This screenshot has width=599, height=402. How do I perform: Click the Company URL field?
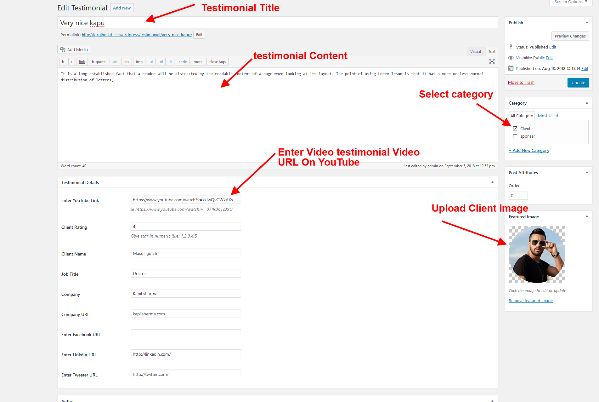[x=186, y=314]
